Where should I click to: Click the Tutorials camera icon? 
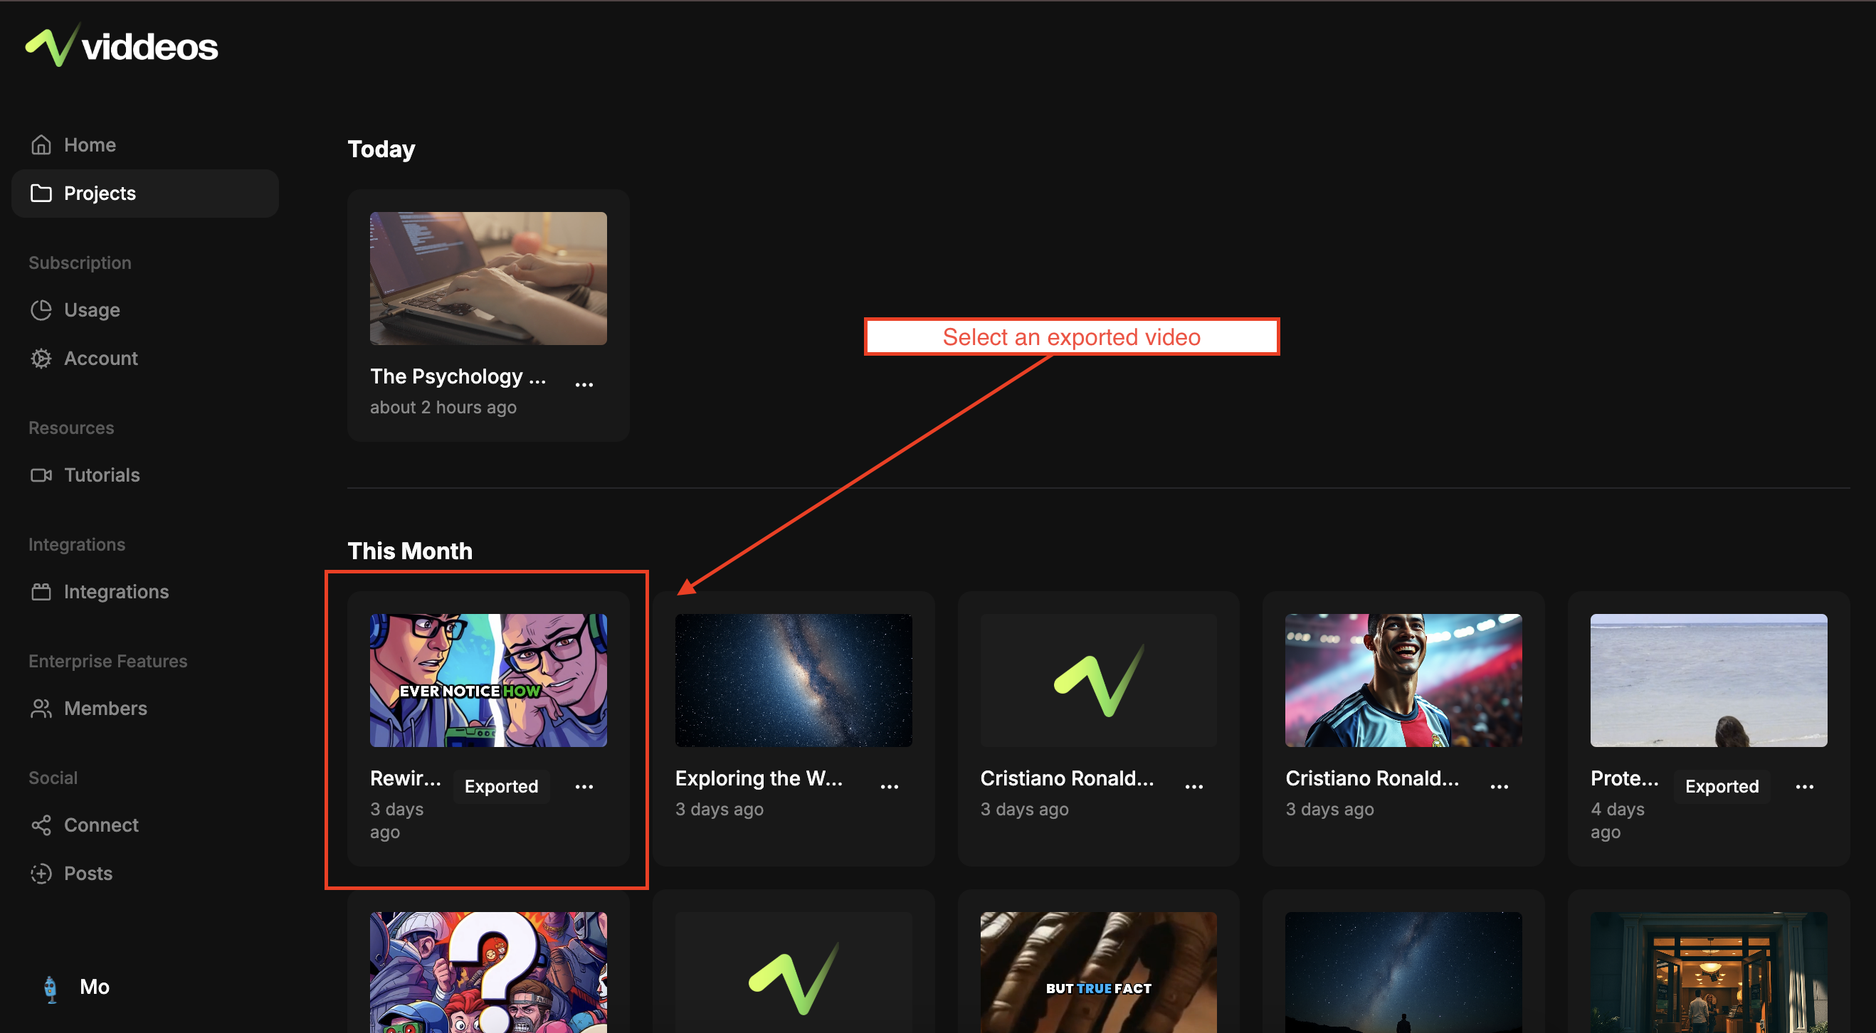pos(41,475)
